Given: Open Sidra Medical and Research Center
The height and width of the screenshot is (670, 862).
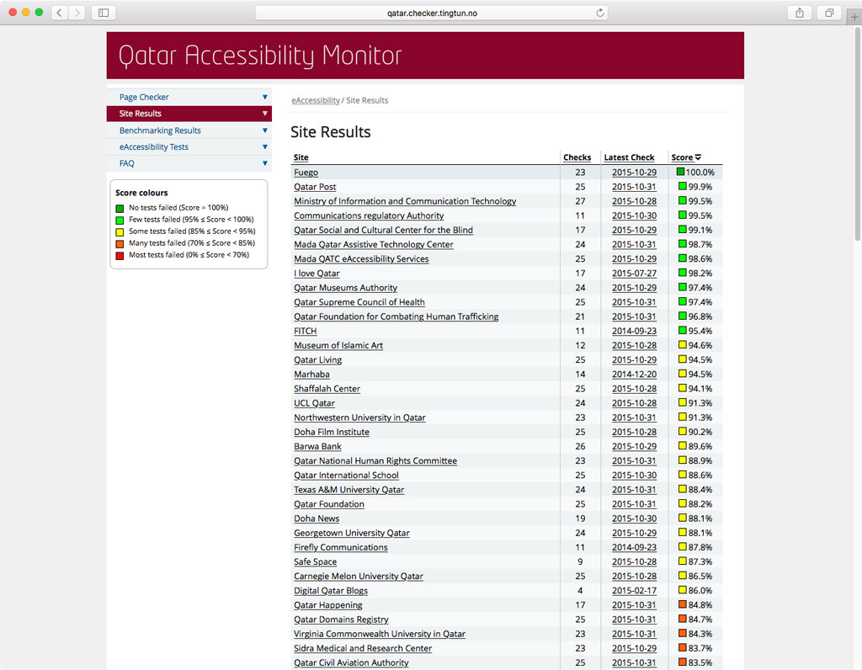Looking at the screenshot, I should (363, 648).
